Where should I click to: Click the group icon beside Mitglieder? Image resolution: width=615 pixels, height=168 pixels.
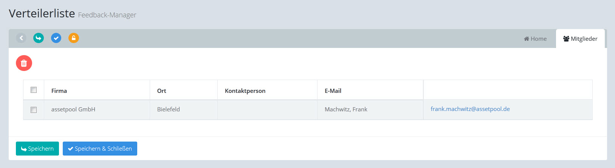click(566, 39)
